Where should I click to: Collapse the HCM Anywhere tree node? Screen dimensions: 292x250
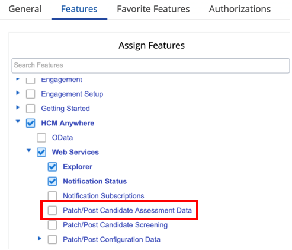point(18,121)
